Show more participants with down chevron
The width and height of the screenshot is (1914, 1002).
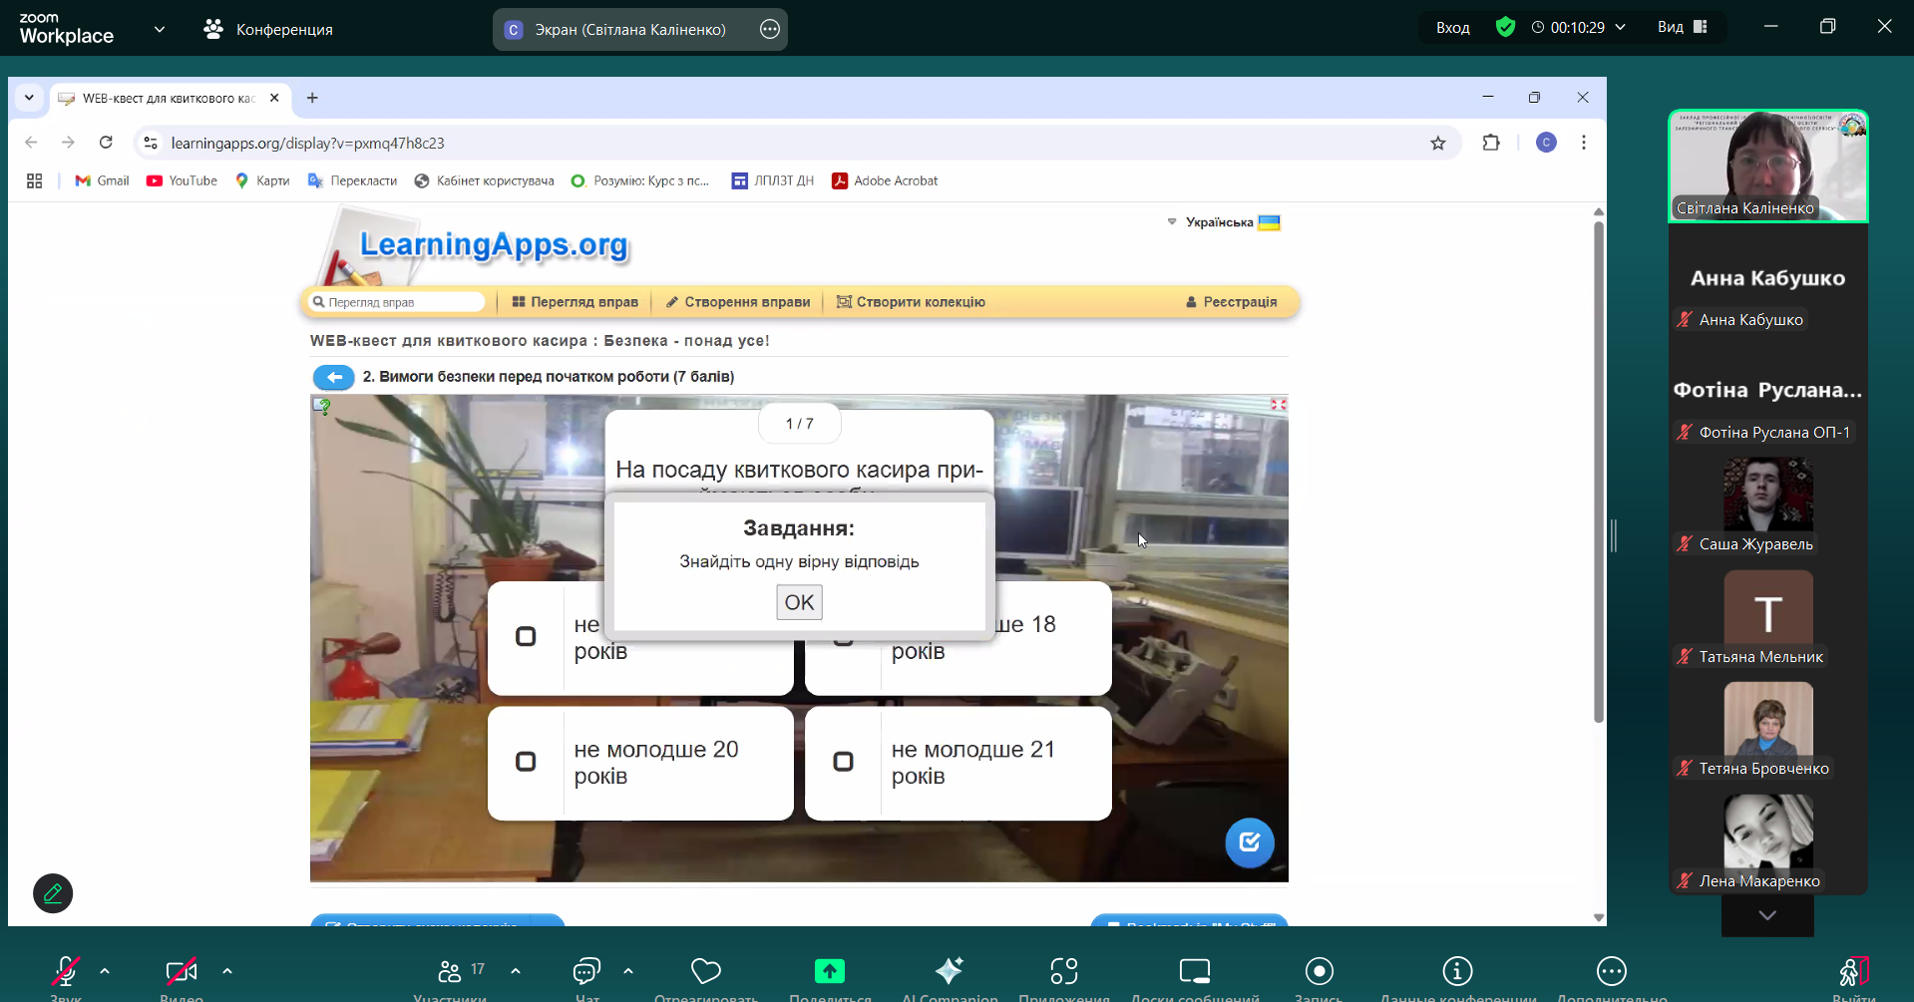tap(1767, 915)
